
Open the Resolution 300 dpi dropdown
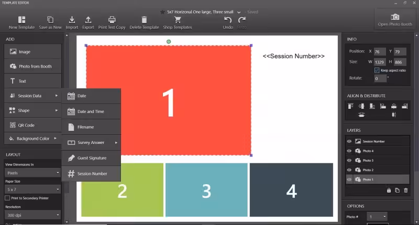tap(32, 215)
